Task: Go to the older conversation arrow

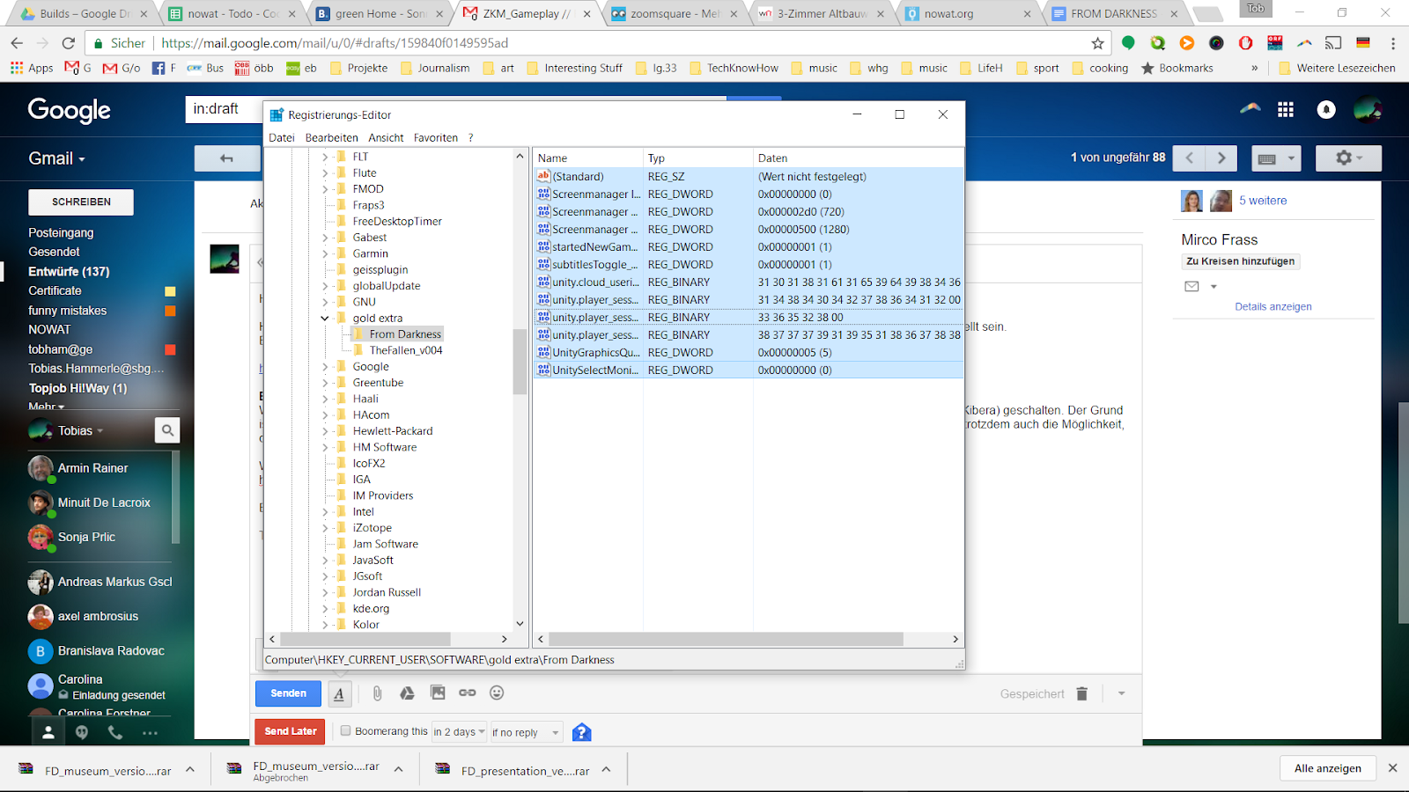Action: (1221, 158)
